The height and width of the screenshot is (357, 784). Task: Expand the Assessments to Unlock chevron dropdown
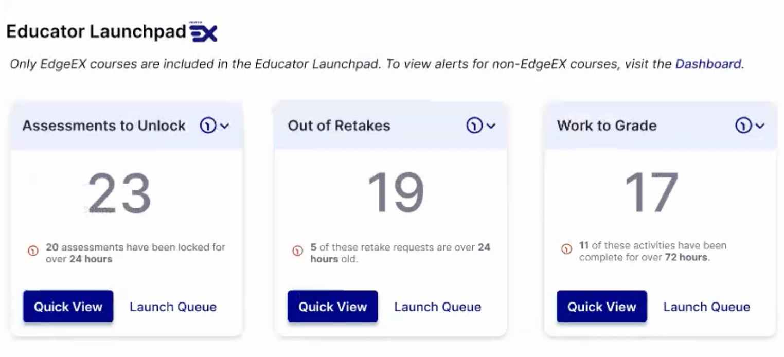coord(224,126)
